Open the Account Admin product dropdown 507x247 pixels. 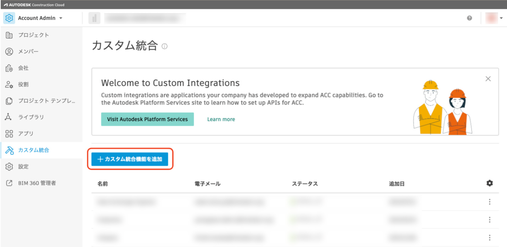coord(40,18)
